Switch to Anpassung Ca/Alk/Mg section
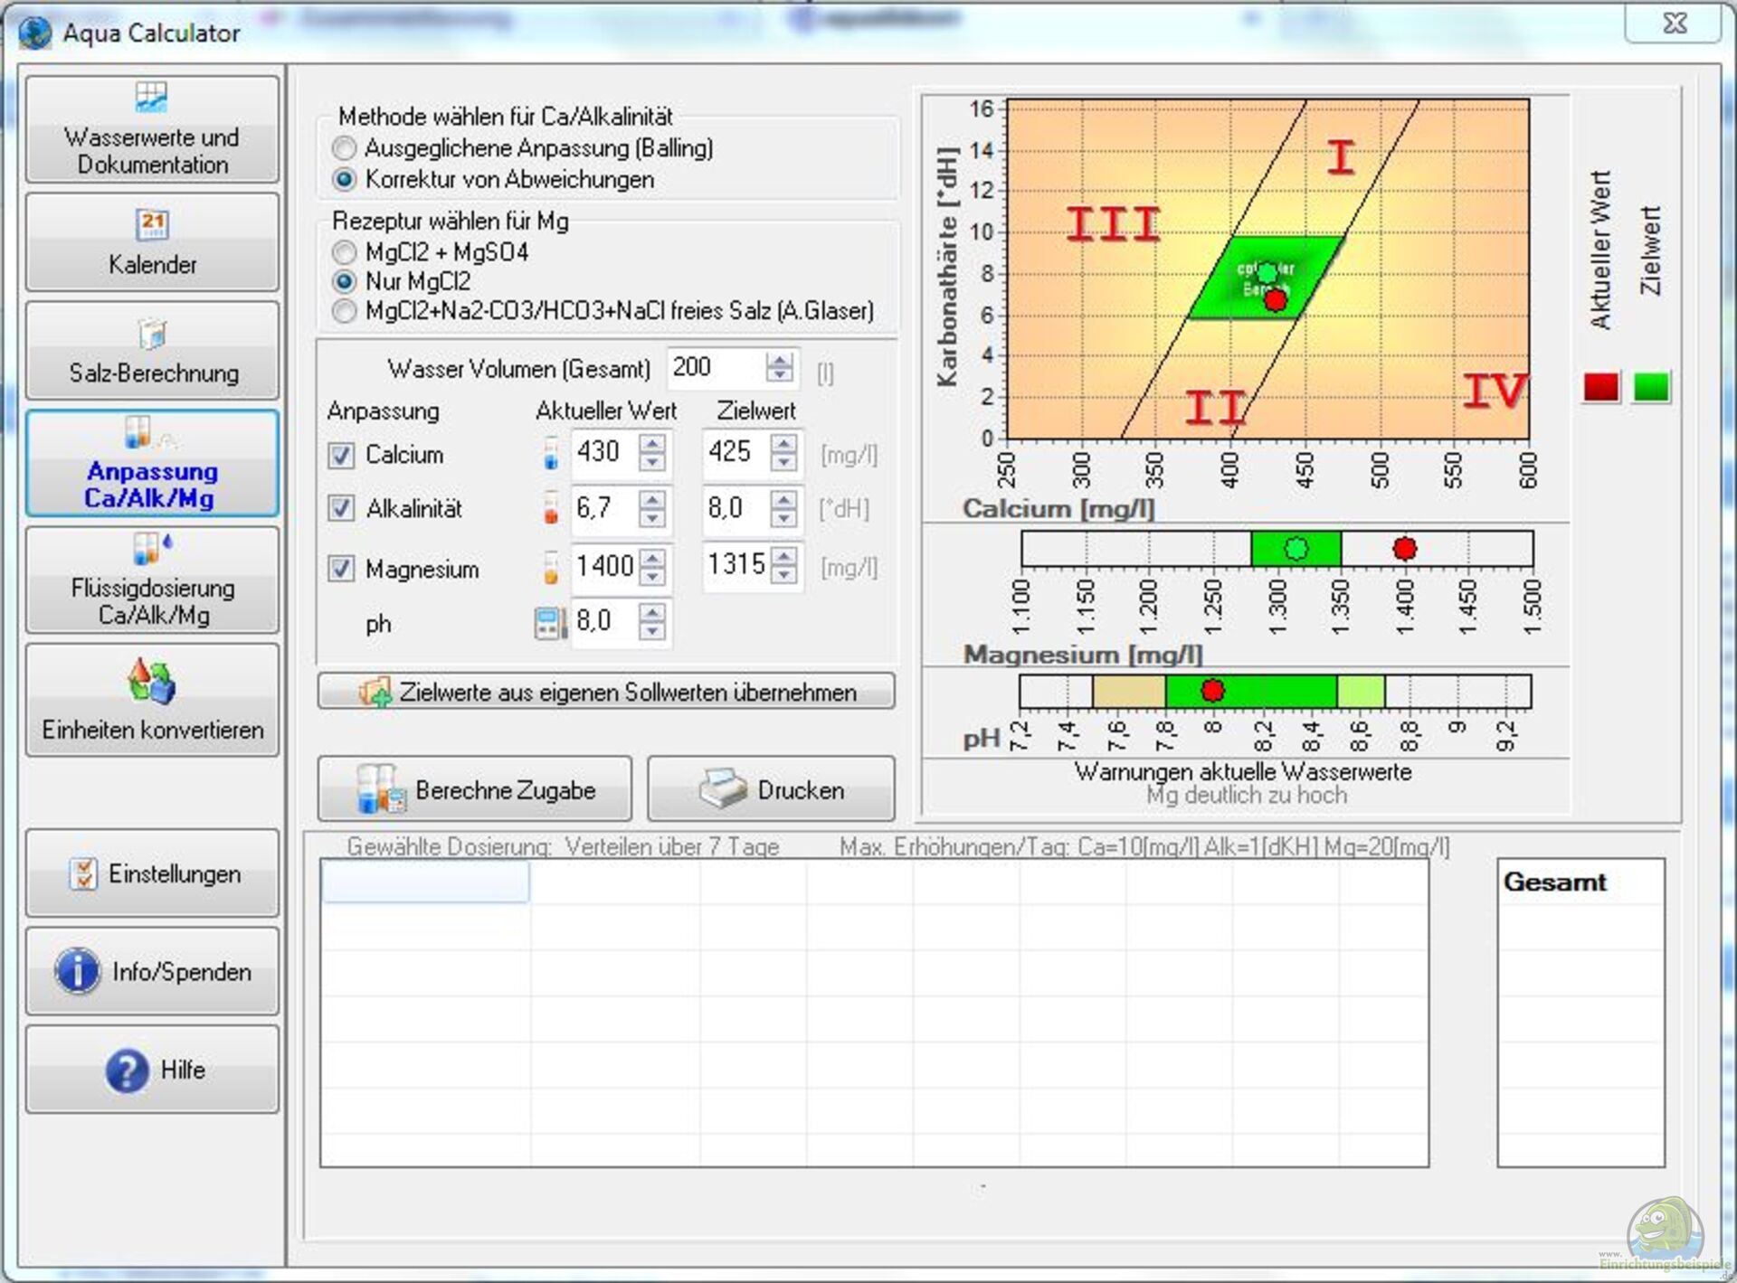Image resolution: width=1737 pixels, height=1283 pixels. (x=151, y=464)
